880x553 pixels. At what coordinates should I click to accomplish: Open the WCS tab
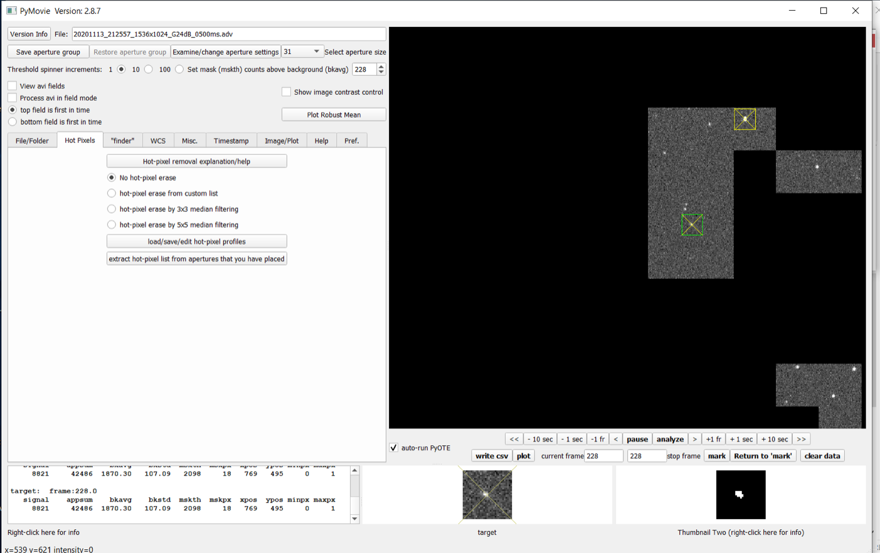click(158, 141)
